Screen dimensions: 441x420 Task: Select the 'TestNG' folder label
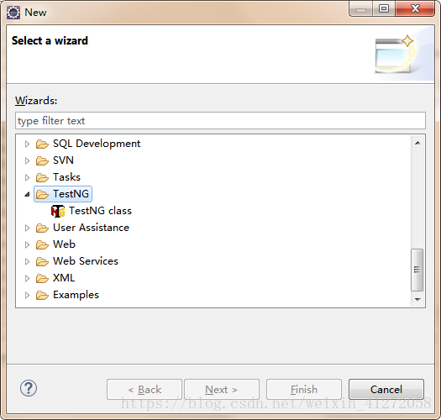[71, 194]
